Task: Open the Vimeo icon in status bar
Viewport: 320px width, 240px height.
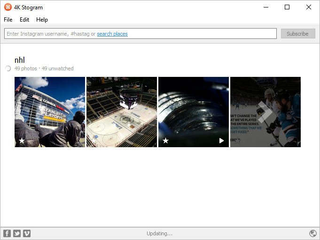Action: coord(27,233)
